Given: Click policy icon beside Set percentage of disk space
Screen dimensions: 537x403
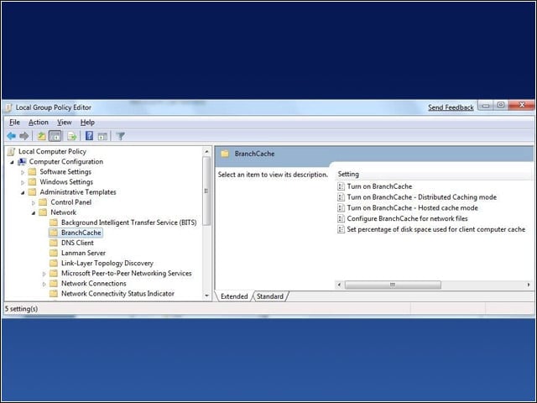Looking at the screenshot, I should (x=341, y=229).
